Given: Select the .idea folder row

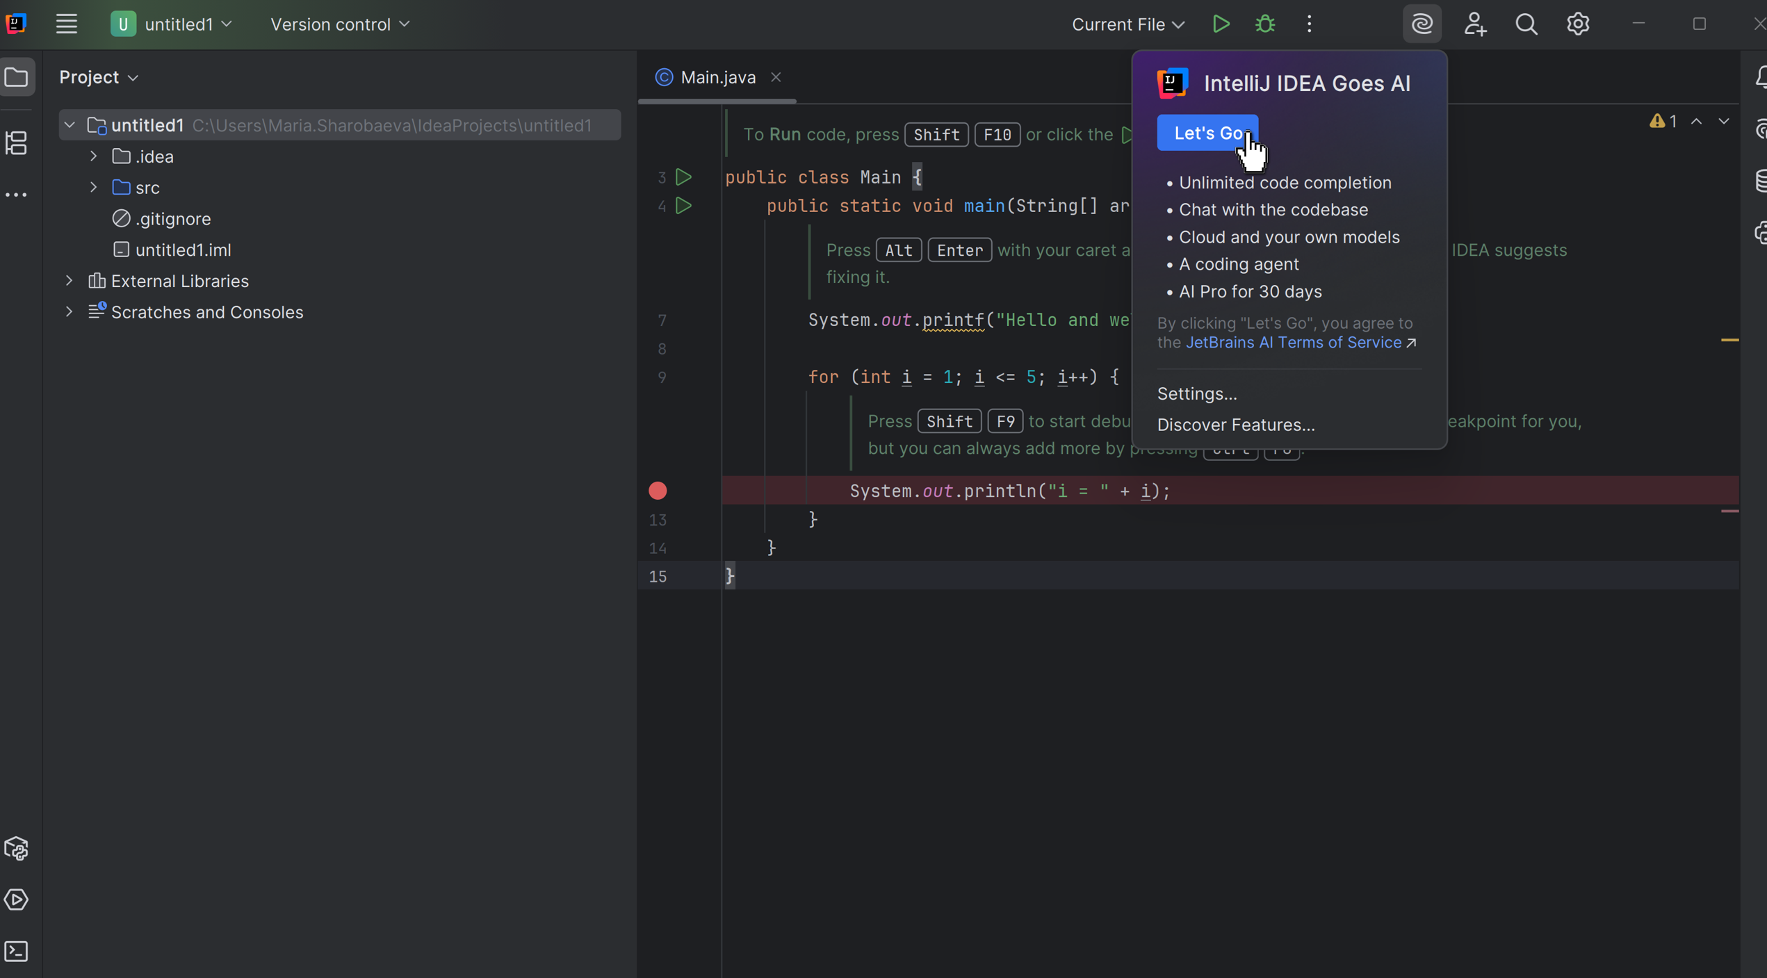Looking at the screenshot, I should (x=340, y=156).
